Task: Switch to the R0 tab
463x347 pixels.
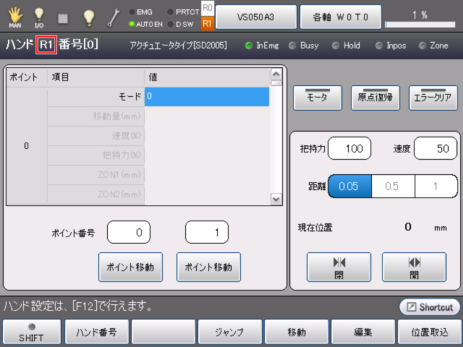Action: pos(207,8)
